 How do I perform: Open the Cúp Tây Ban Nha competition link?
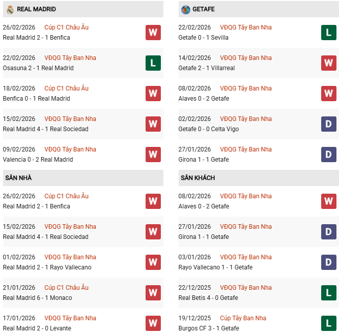(x=243, y=318)
